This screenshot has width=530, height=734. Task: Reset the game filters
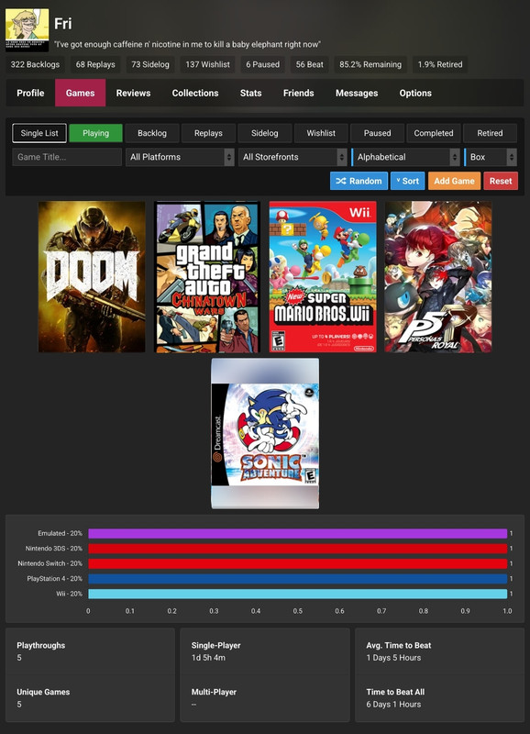point(501,181)
